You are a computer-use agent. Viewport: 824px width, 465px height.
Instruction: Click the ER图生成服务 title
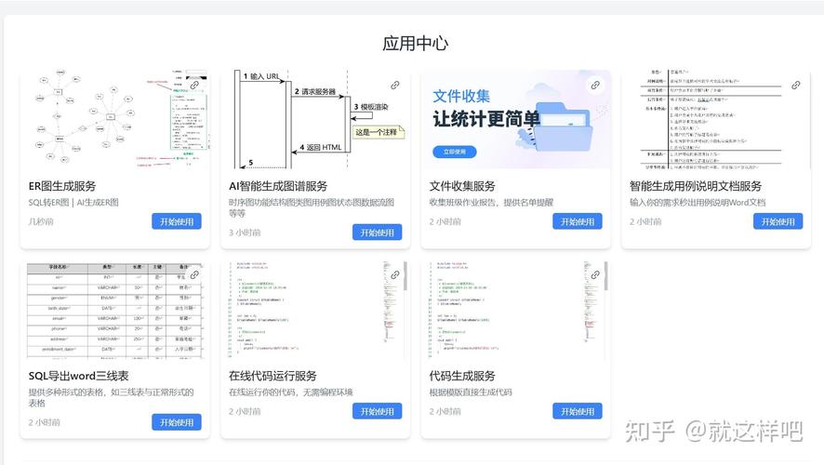pos(62,186)
